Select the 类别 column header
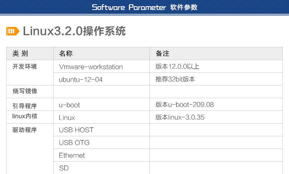Image resolution: width=289 pixels, height=174 pixels. point(20,54)
